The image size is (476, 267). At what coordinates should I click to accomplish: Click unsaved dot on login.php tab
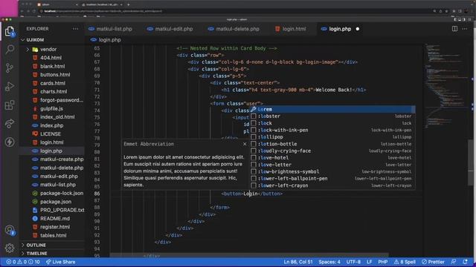point(358,29)
